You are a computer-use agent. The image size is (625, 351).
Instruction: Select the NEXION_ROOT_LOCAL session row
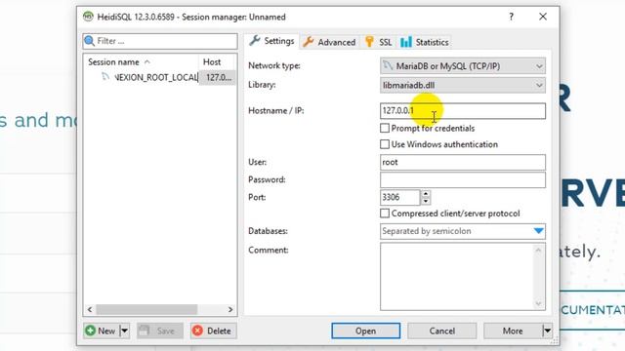pyautogui.click(x=160, y=77)
